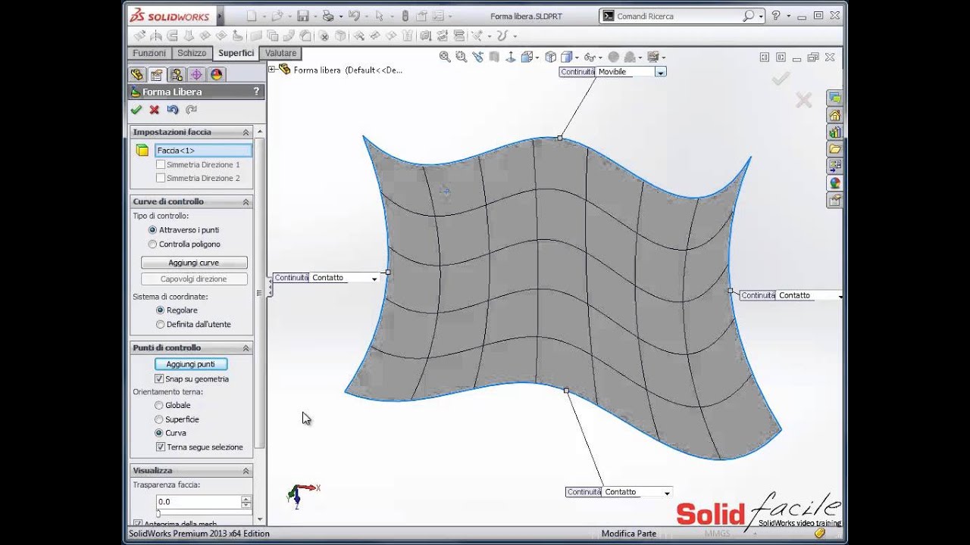Collapse Curve di controllo section
This screenshot has width=970, height=545.
point(246,201)
